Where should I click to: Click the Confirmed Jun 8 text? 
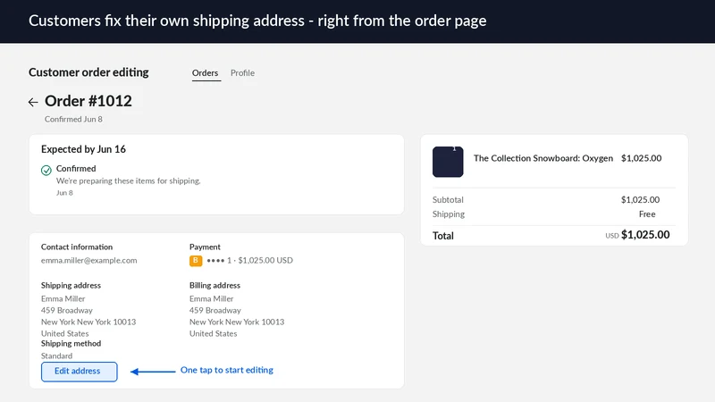(73, 119)
